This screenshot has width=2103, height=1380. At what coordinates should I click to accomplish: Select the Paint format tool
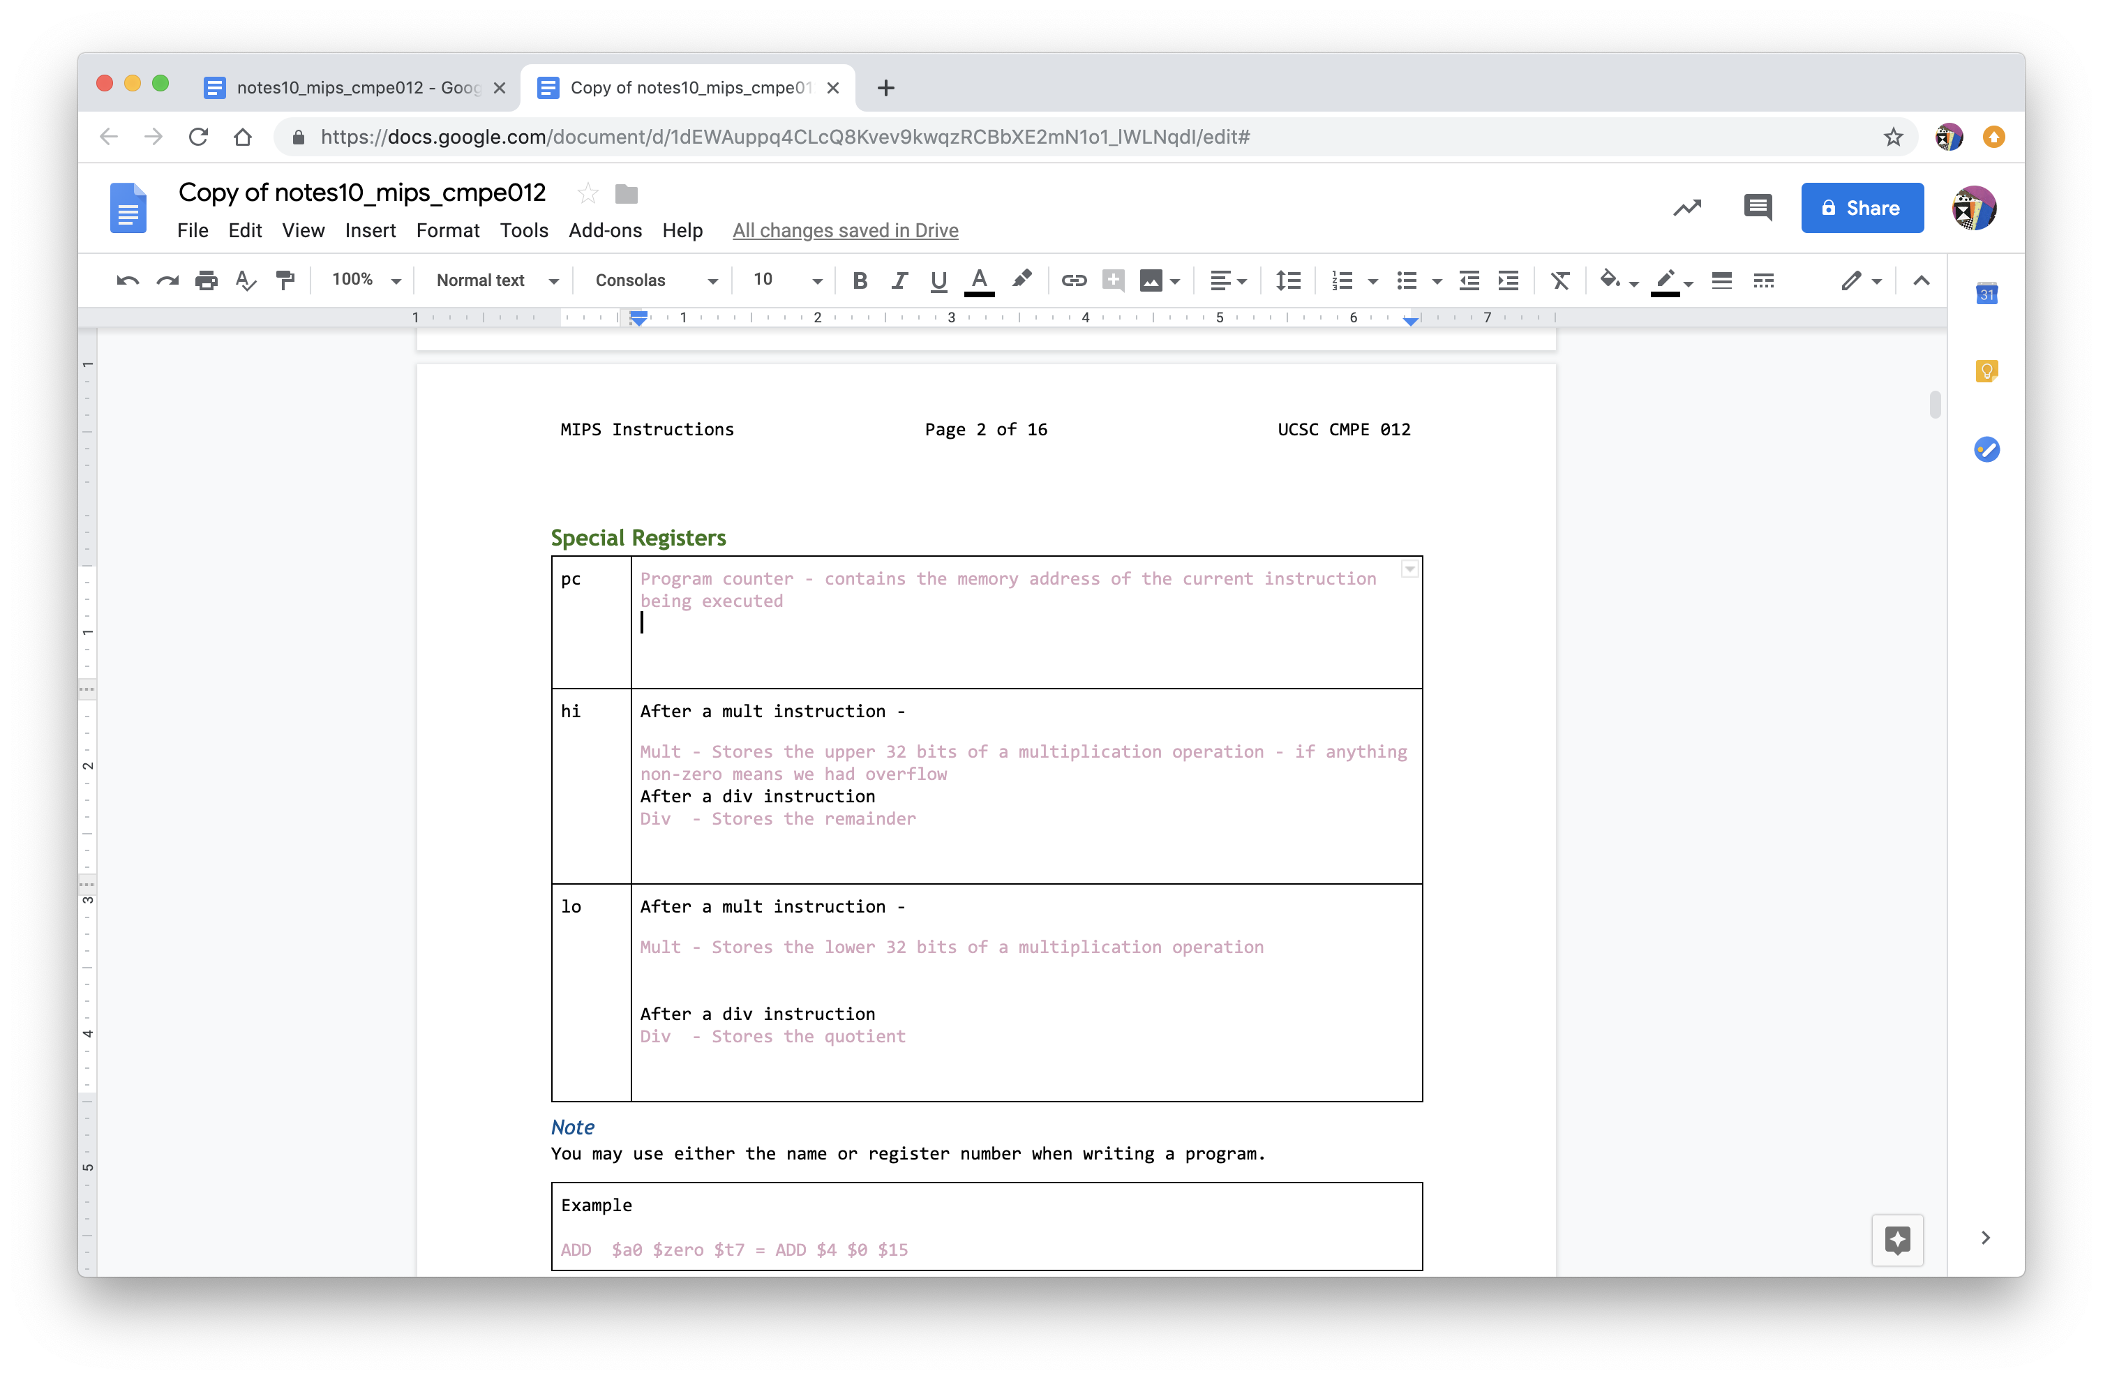pos(285,280)
